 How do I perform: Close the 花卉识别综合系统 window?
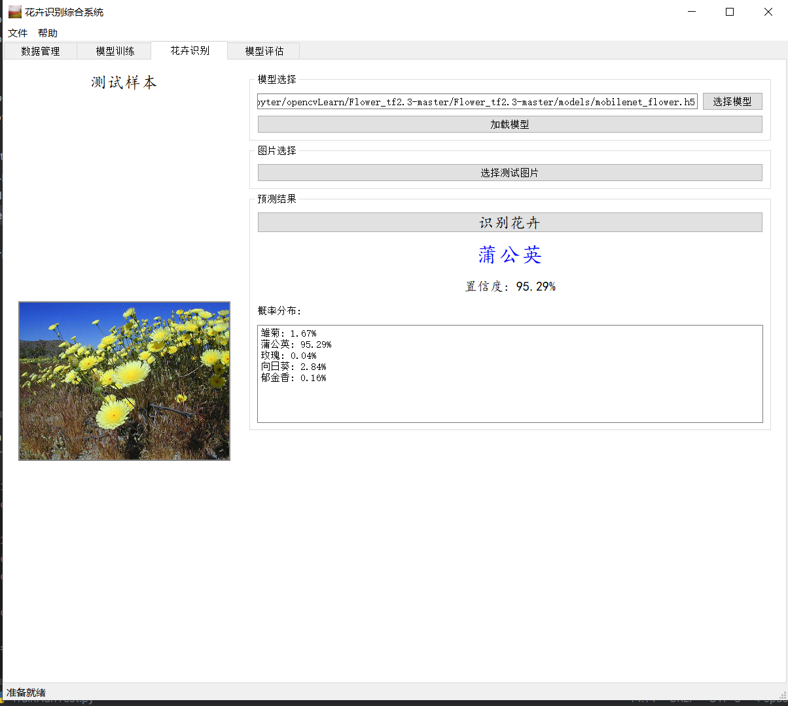[768, 12]
